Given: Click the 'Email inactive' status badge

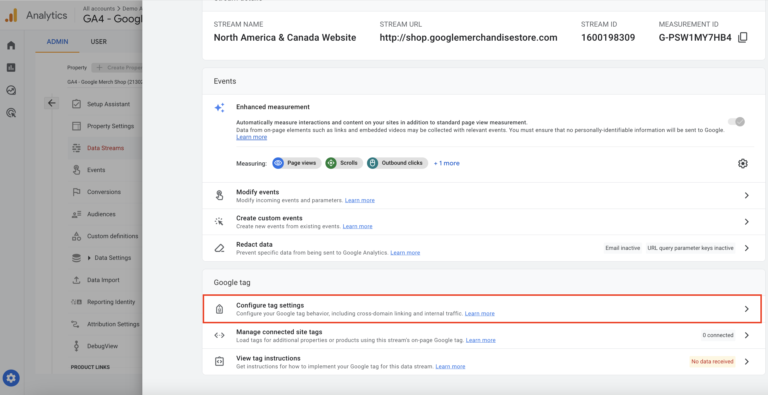Looking at the screenshot, I should coord(622,248).
